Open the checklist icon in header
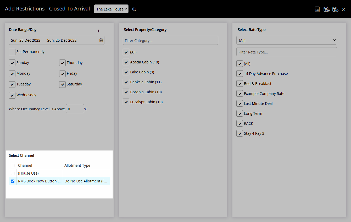This screenshot has width=351, height=222. click(317, 9)
